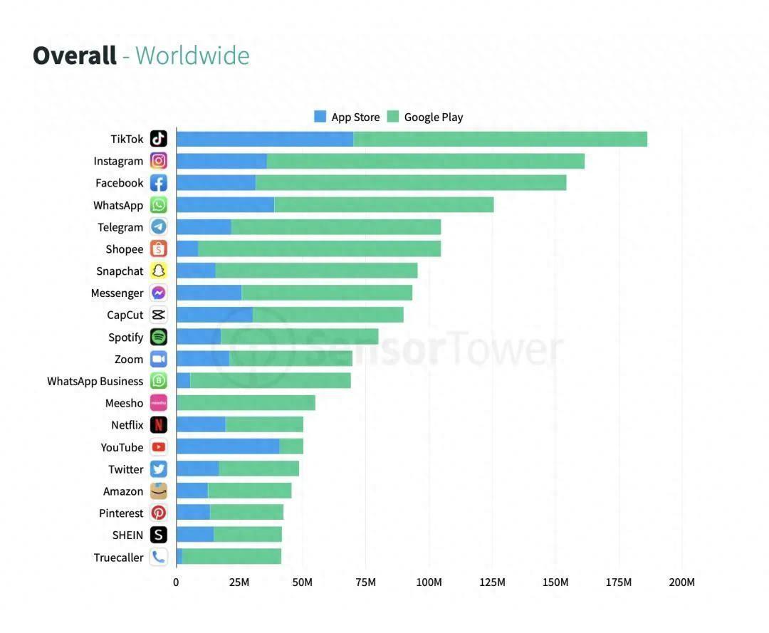
Task: Click the CapCut app icon
Action: click(x=159, y=315)
